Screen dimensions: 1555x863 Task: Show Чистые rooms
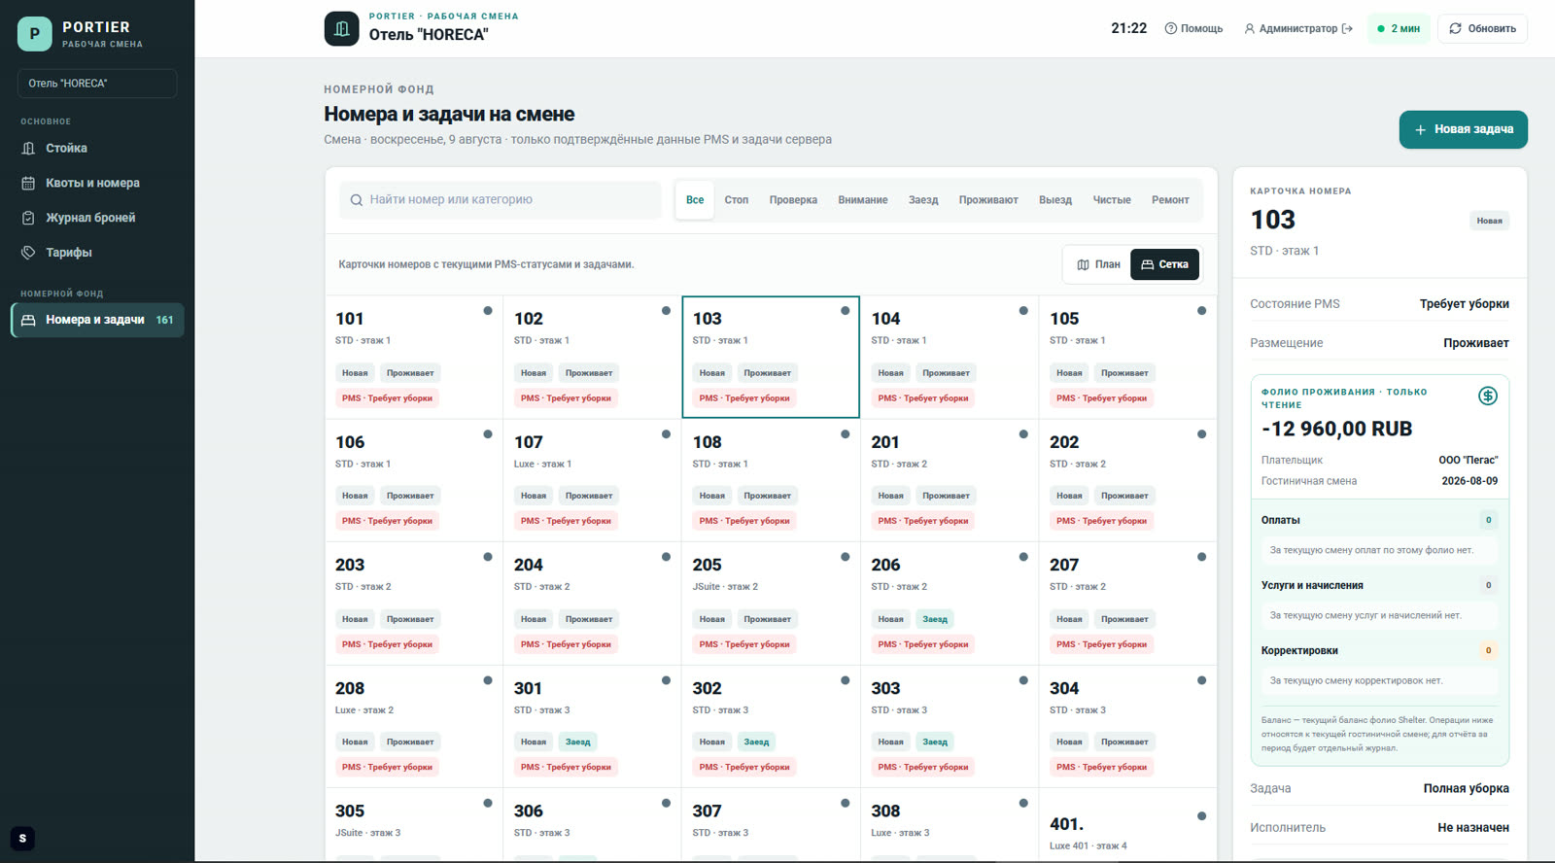[x=1112, y=200]
